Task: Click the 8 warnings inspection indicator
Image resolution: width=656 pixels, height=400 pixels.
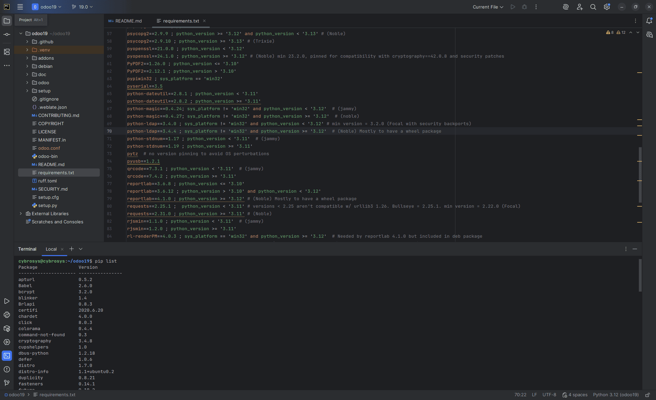Action: (610, 32)
